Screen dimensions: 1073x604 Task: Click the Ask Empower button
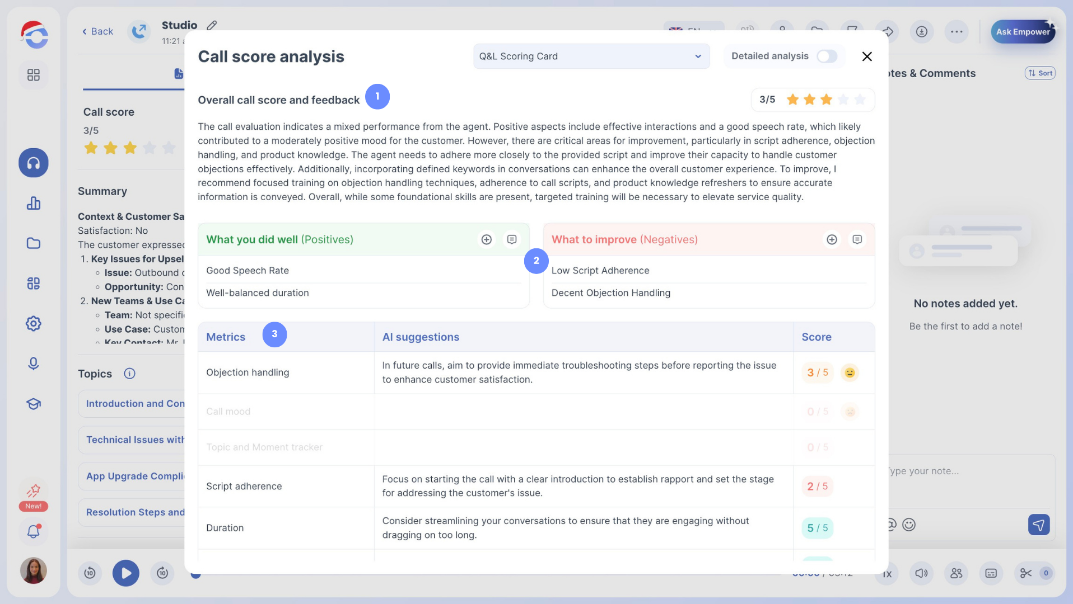point(1023,32)
